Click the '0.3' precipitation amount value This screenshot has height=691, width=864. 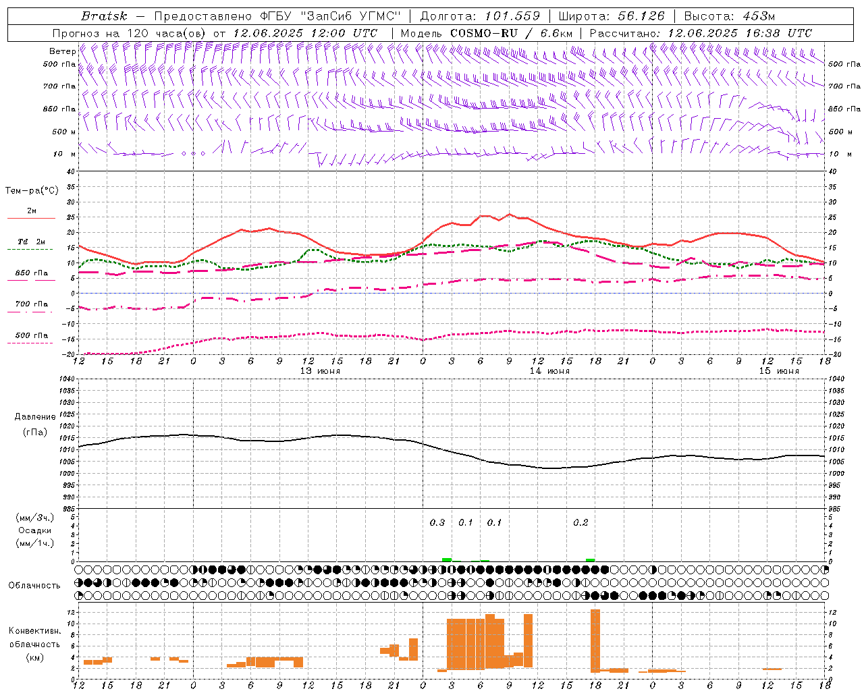tap(437, 522)
